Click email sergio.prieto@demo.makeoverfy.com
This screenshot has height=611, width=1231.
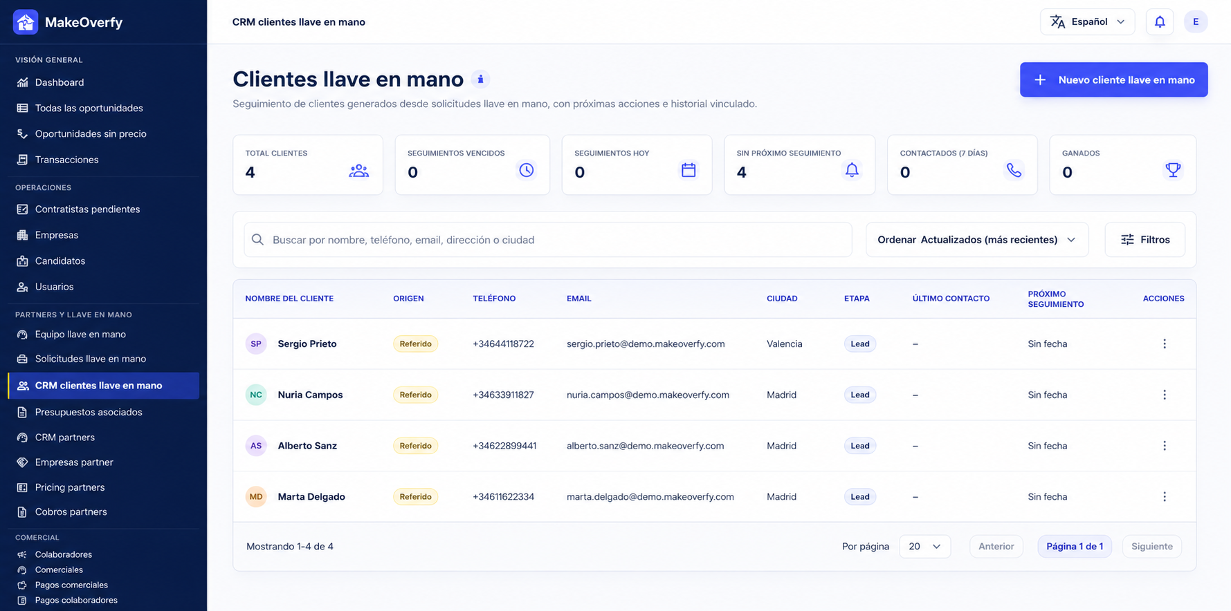point(646,344)
